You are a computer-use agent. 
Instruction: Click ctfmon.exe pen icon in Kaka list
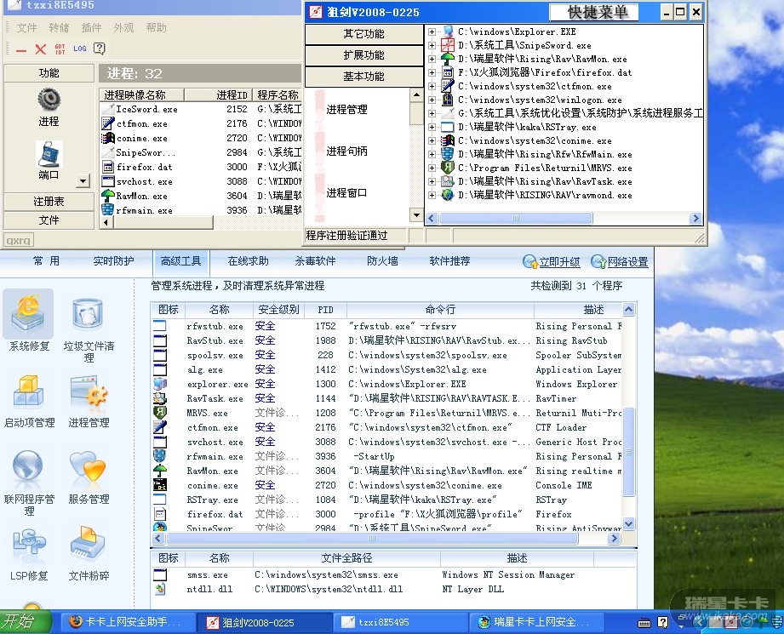coord(160,427)
